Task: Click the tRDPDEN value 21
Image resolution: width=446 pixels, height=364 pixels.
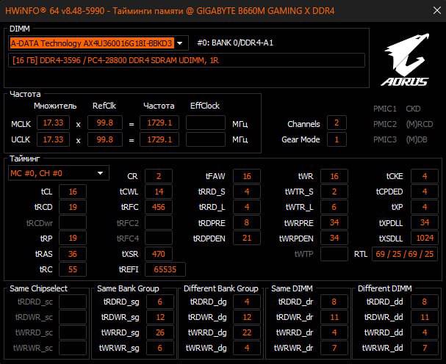Action: pyautogui.click(x=247, y=238)
